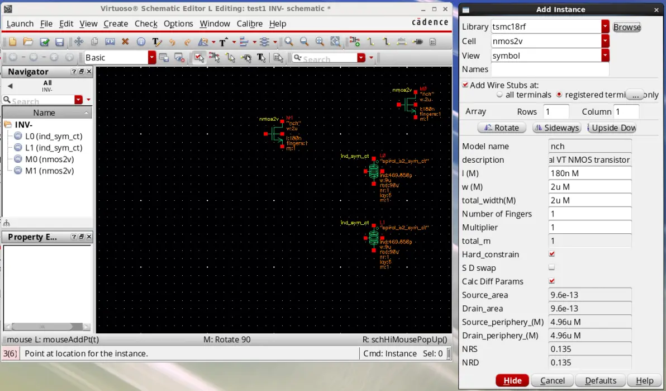666x391 pixels.
Task: Click the Select Instances filter icon
Action: 215,58
